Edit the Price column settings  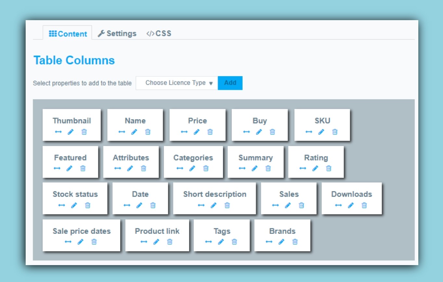coord(197,132)
